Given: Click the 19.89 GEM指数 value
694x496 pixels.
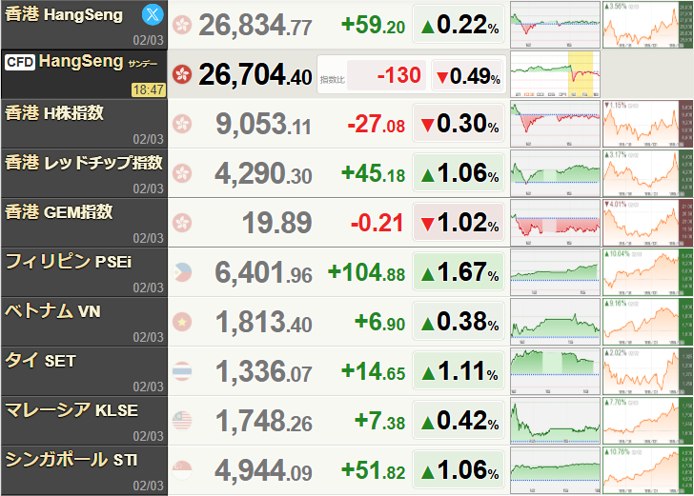Looking at the screenshot, I should tap(277, 223).
